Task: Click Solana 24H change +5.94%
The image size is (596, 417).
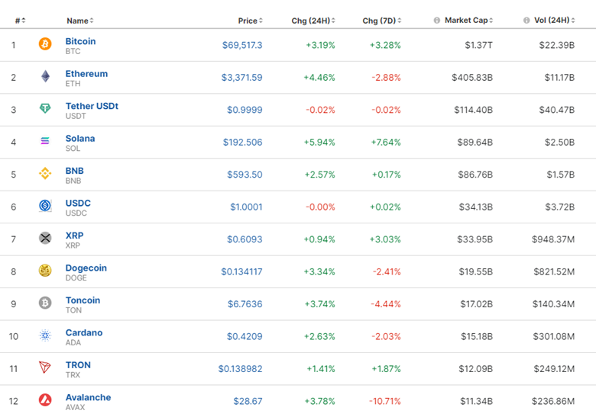Action: pos(319,142)
